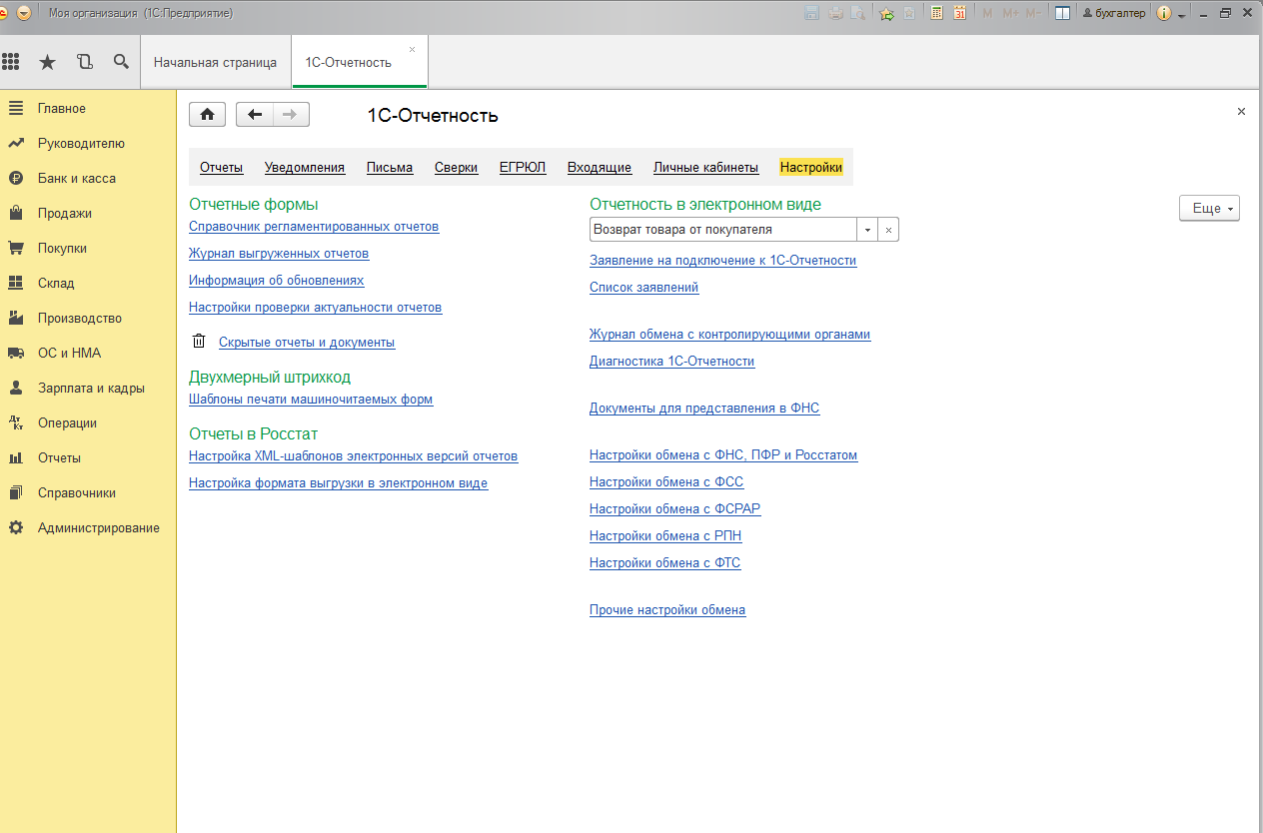1263x833 pixels.
Task: Click the M- memory subtract button
Action: pos(1033,13)
